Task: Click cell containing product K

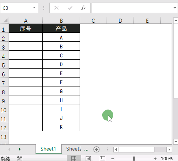Action: click(61, 127)
